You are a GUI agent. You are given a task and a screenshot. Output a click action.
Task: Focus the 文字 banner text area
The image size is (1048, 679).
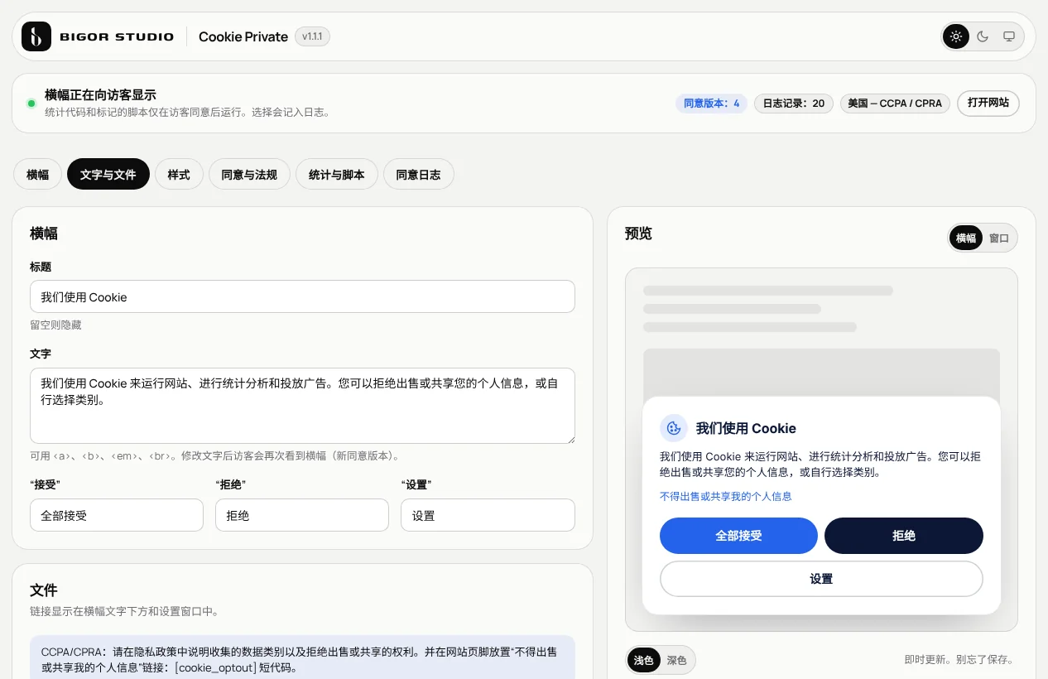(x=302, y=406)
